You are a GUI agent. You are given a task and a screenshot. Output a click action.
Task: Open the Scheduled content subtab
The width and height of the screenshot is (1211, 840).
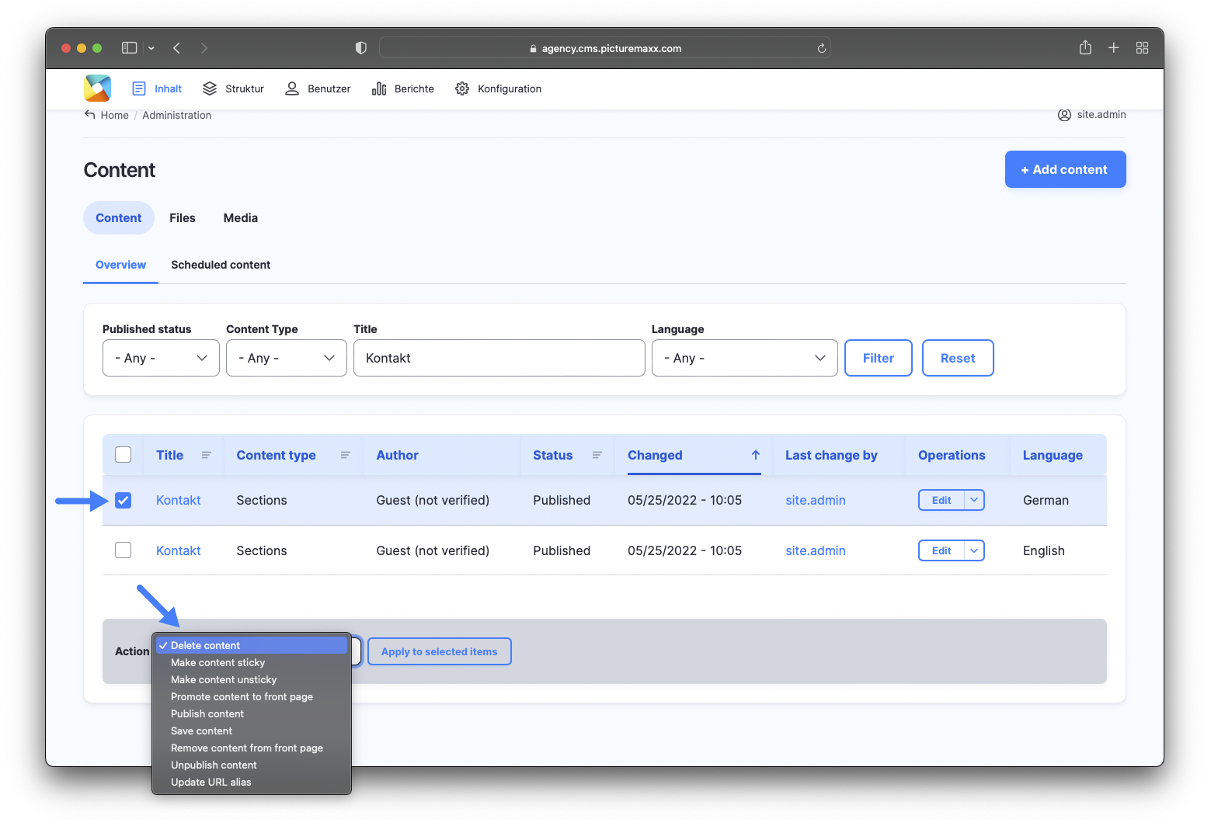[221, 265]
